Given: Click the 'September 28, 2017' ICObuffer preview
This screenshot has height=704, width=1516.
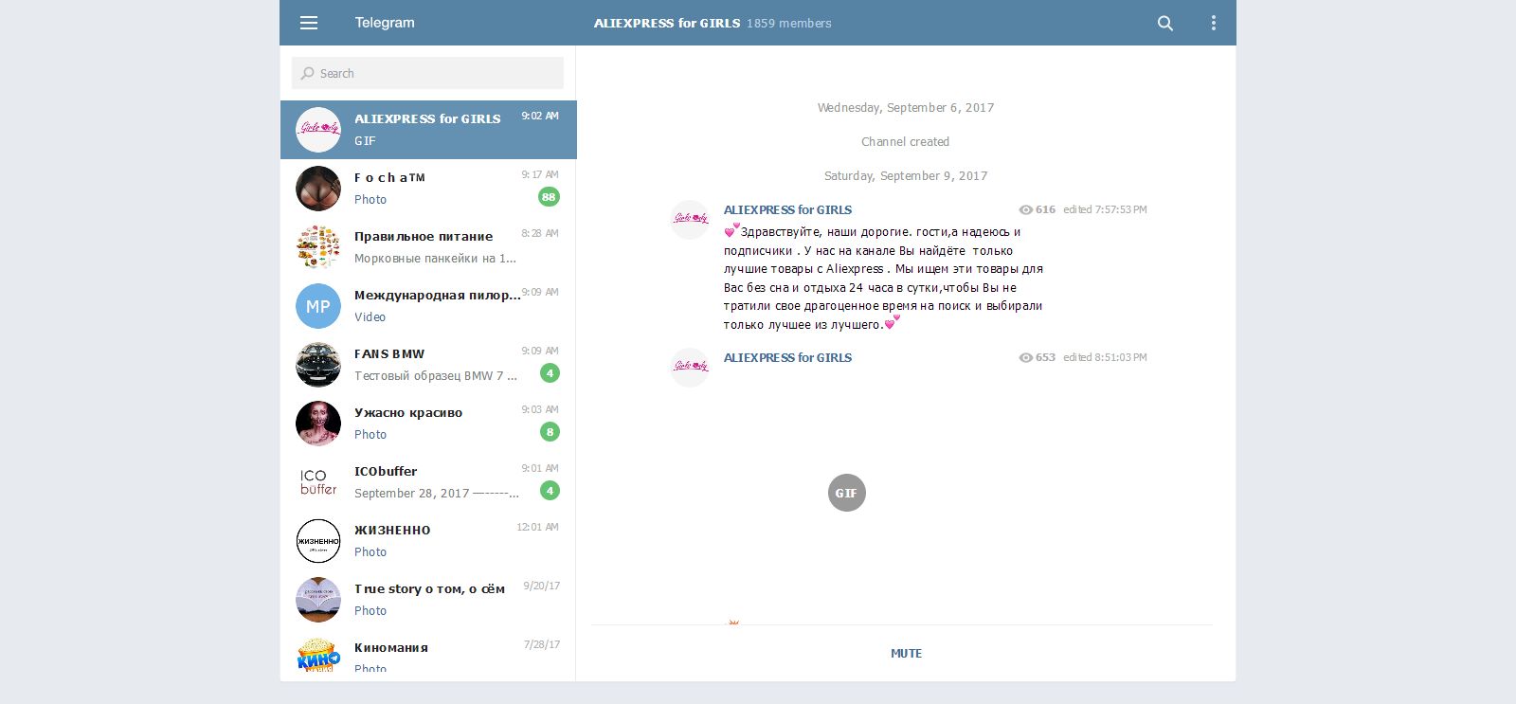Looking at the screenshot, I should (x=436, y=494).
